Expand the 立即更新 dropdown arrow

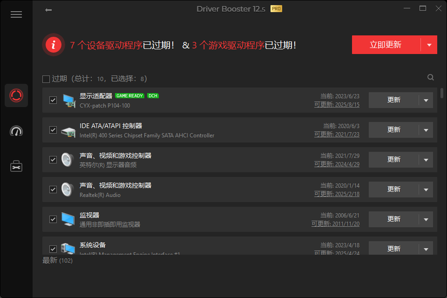(429, 45)
